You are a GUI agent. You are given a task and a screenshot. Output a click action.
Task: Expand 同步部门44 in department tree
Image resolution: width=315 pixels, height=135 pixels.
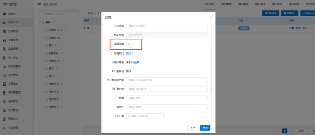click(43, 60)
